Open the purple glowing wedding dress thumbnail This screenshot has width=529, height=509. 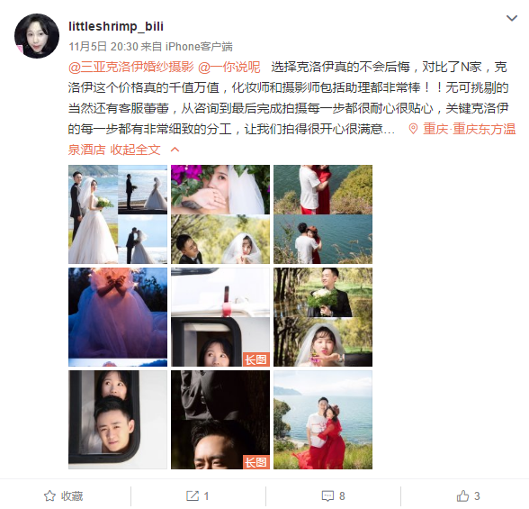tap(118, 317)
